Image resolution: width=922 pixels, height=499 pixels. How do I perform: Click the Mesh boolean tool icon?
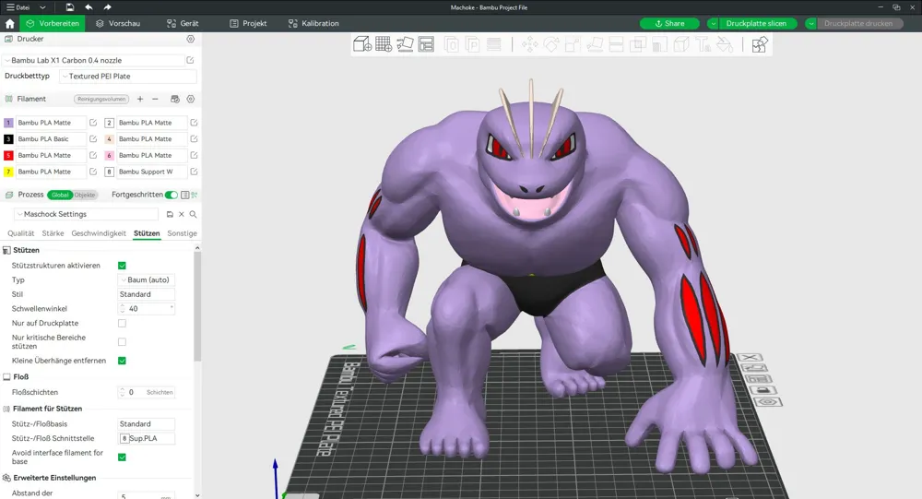pyautogui.click(x=637, y=44)
